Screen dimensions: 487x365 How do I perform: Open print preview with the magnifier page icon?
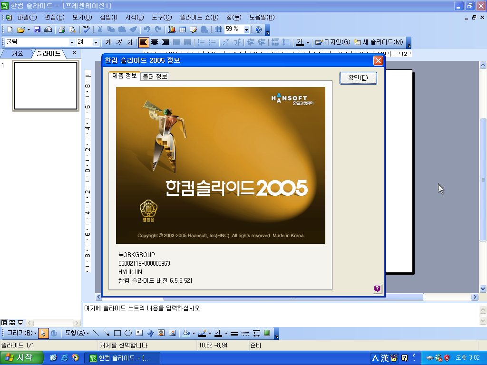click(x=72, y=29)
